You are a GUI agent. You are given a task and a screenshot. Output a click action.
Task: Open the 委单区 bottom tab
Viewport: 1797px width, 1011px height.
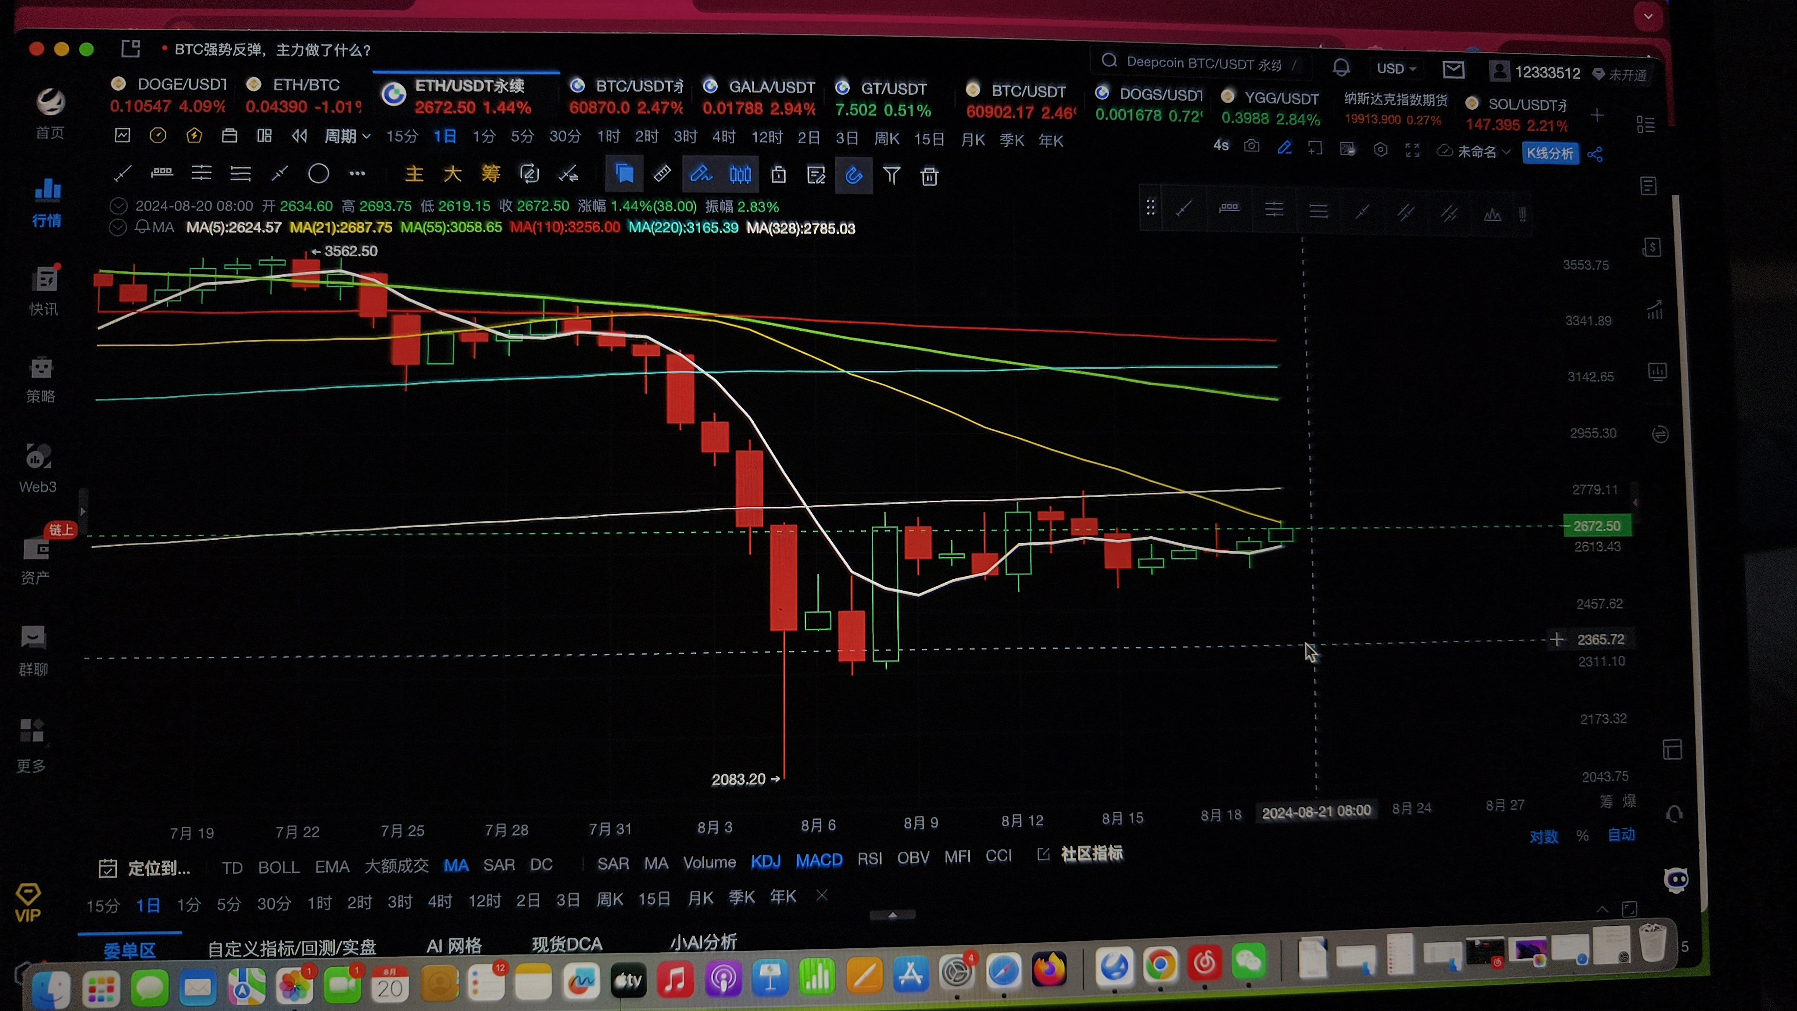129,950
